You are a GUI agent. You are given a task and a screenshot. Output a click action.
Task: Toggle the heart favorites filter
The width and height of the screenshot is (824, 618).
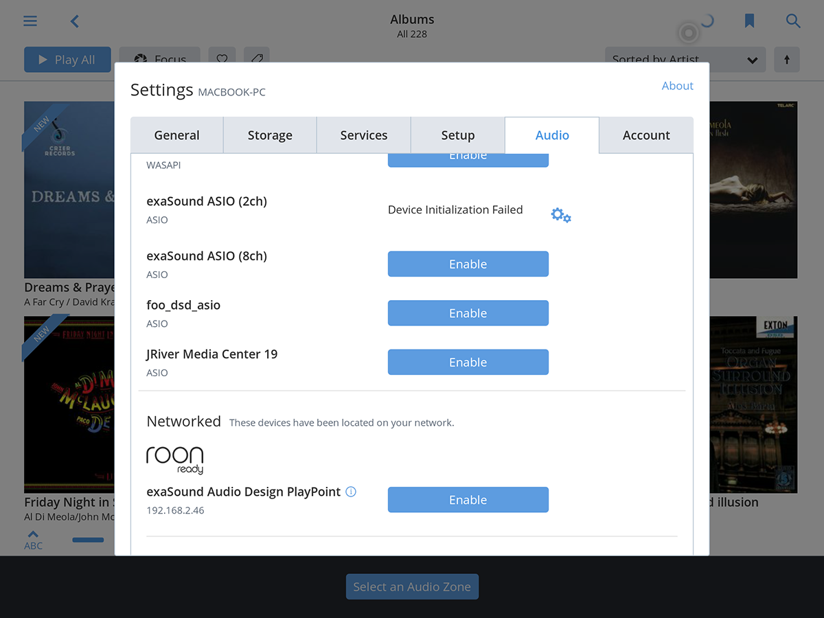(x=222, y=59)
